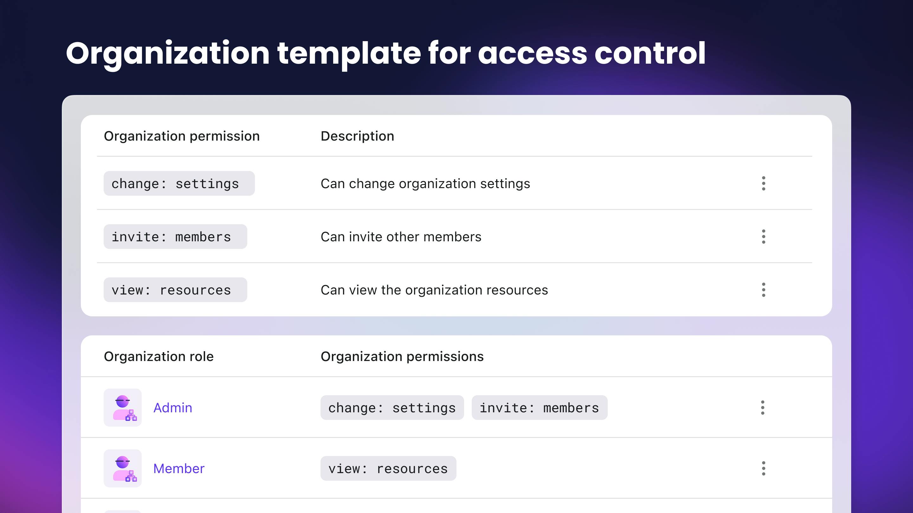Open the Admin role link
913x513 pixels.
(x=172, y=408)
